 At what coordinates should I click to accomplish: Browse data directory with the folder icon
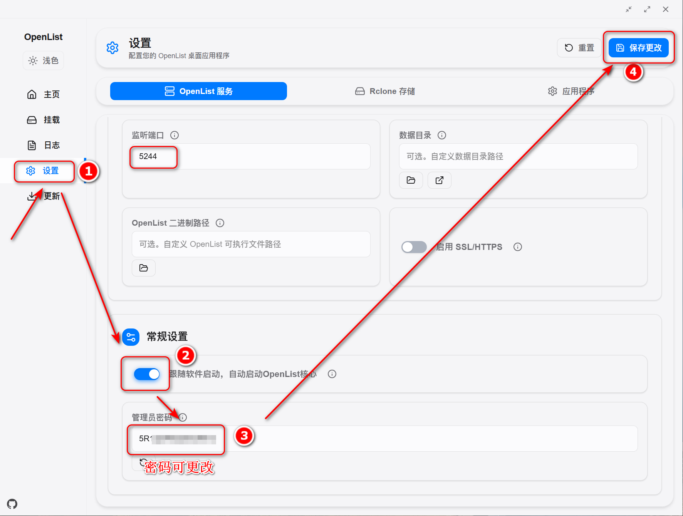(x=411, y=180)
